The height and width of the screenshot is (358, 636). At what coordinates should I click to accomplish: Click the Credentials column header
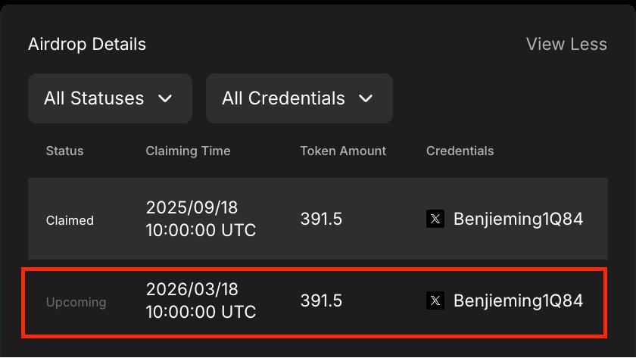click(460, 151)
